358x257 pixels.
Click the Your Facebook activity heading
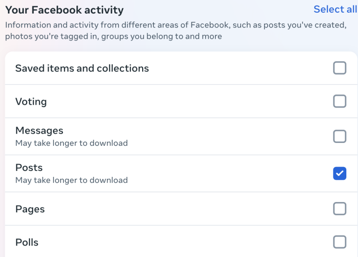64,9
